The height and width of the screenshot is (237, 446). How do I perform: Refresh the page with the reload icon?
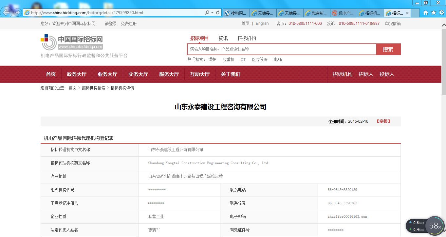click(218, 13)
